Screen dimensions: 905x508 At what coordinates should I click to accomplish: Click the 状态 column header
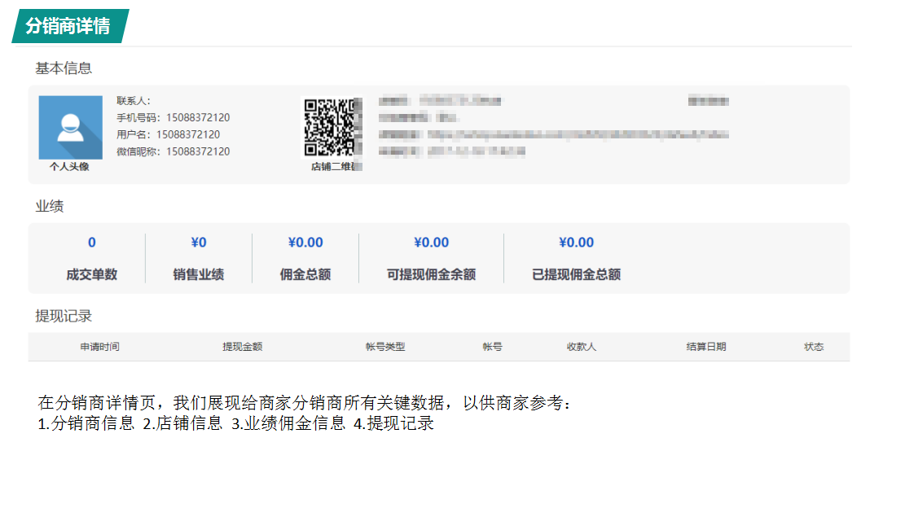(x=813, y=347)
